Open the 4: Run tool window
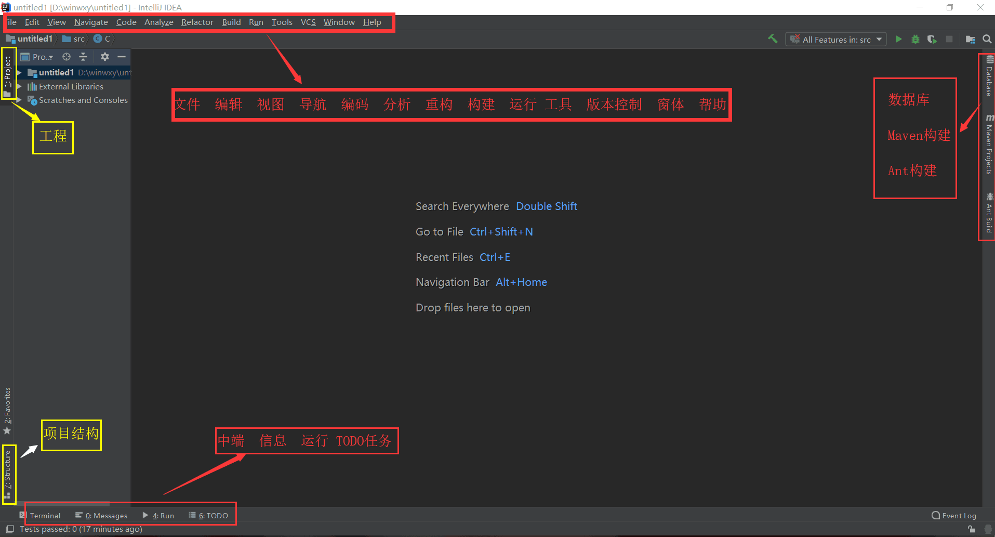 [x=158, y=516]
